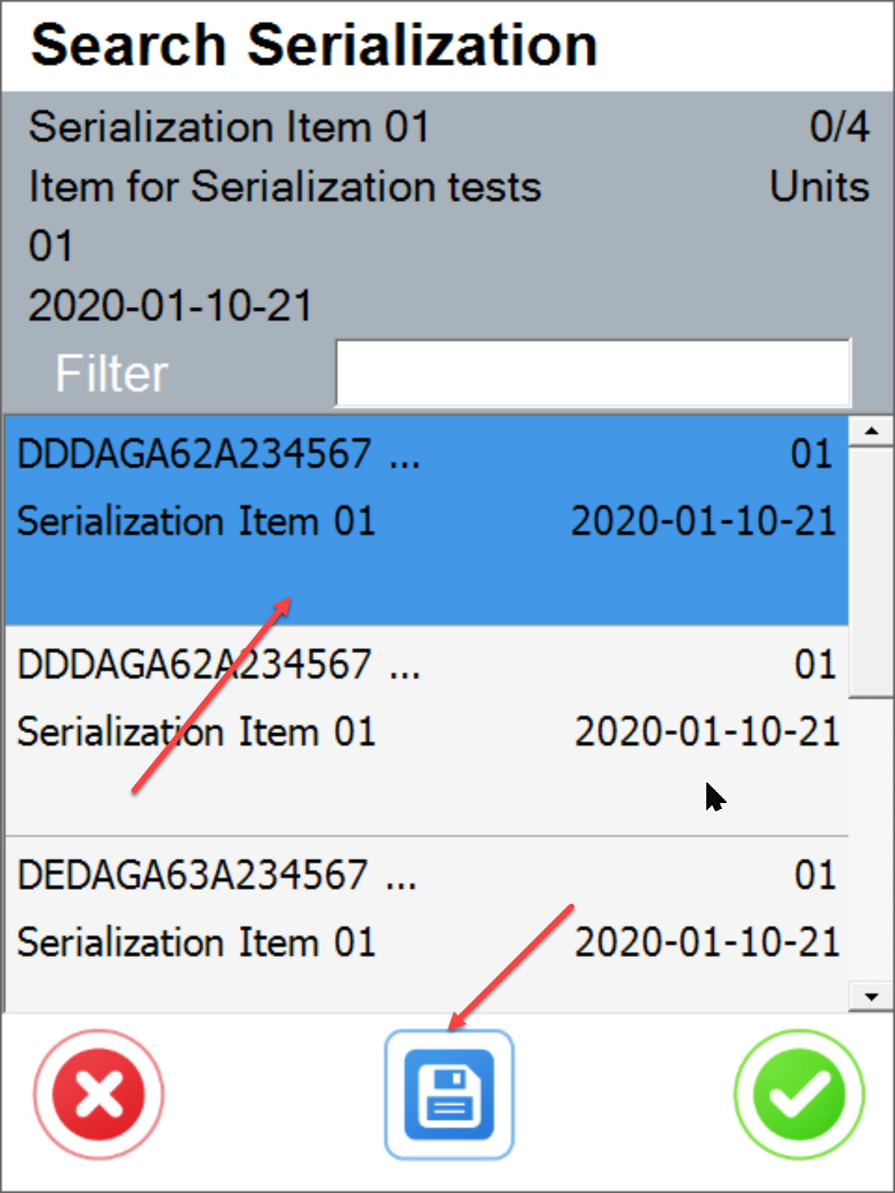
Task: Click the Units label
Action: [x=819, y=186]
